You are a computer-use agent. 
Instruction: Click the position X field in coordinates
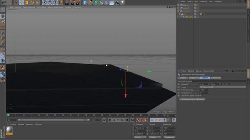click(140, 128)
